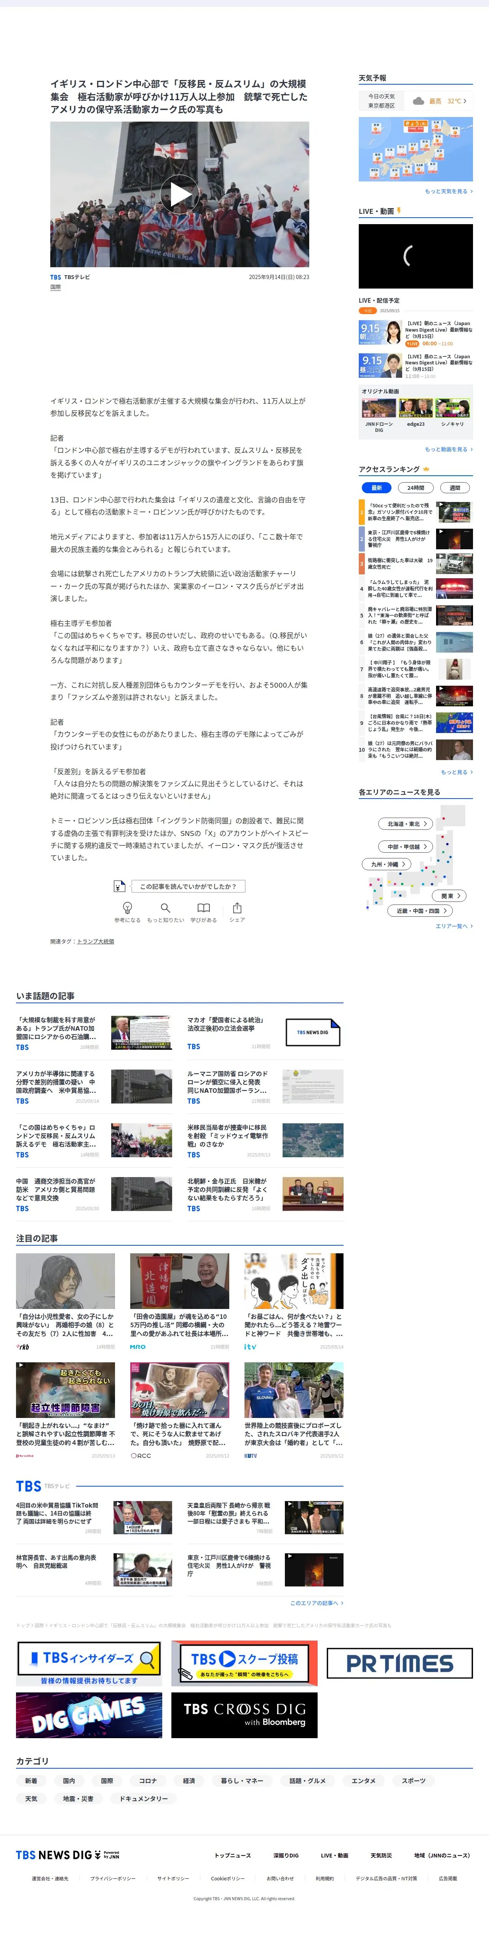Click the TBSインサイダーズ banner

click(x=89, y=1663)
